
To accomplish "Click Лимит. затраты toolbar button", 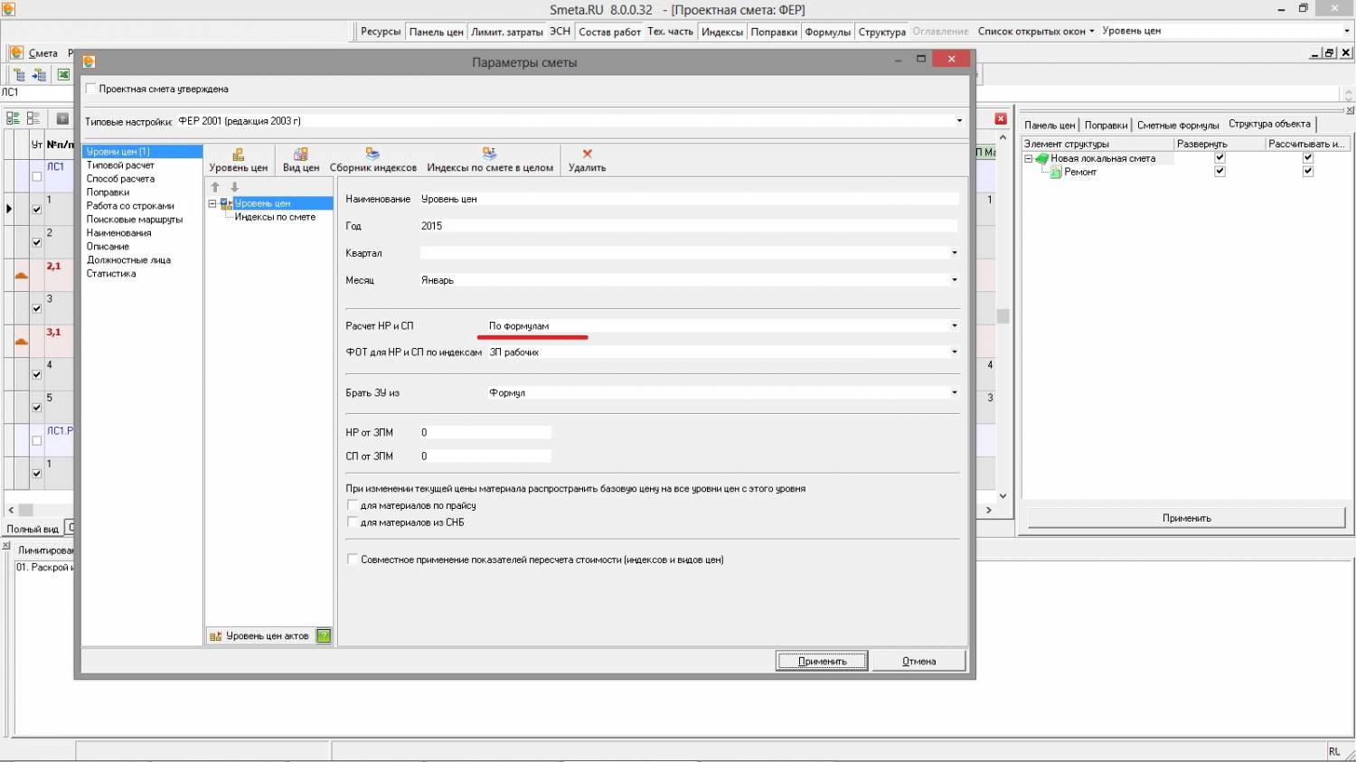I will click(507, 32).
